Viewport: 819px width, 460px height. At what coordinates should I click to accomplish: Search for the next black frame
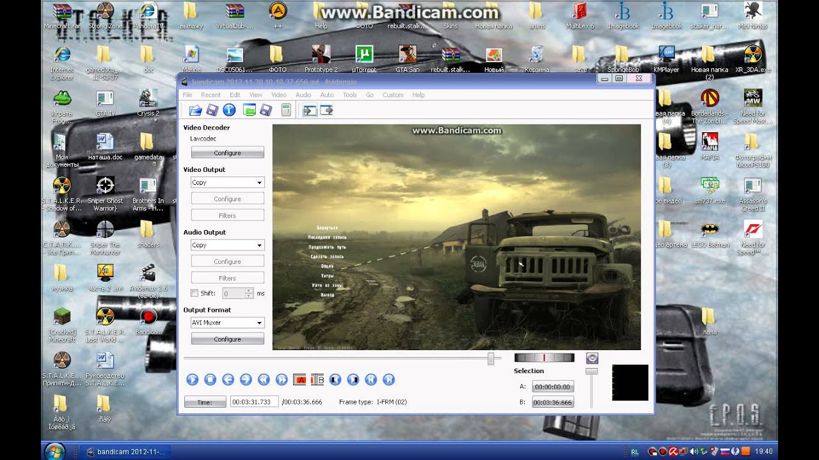point(353,379)
